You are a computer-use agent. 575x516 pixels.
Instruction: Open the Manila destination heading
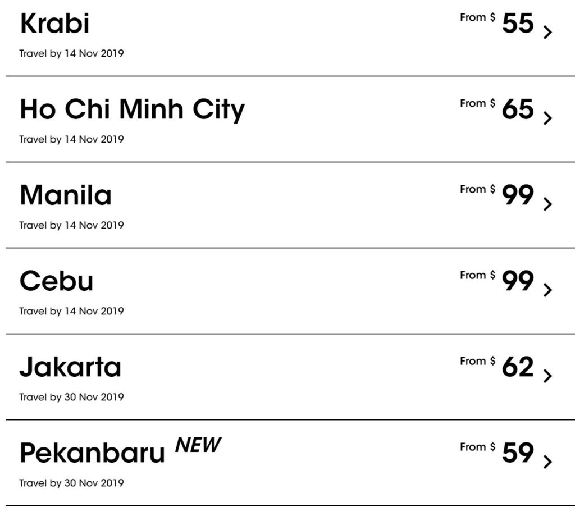[66, 195]
